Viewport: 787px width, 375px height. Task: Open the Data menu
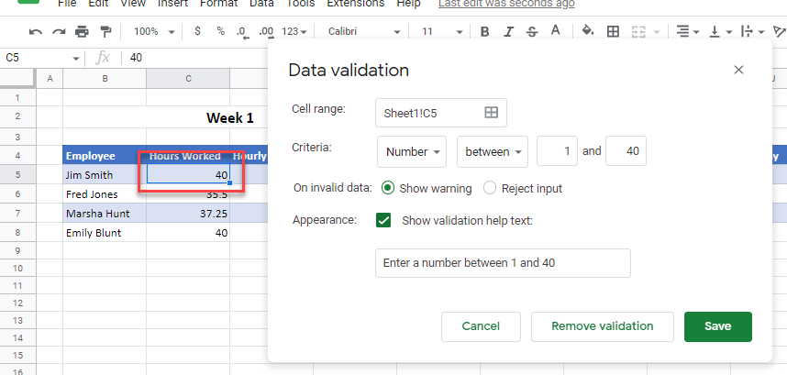tap(261, 4)
